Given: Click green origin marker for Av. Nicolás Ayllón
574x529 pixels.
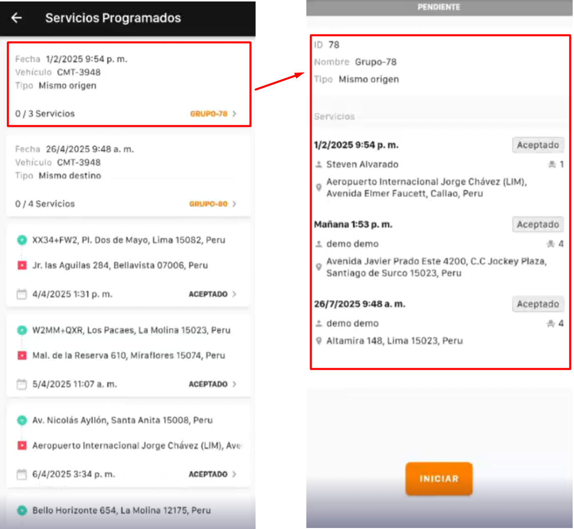Looking at the screenshot, I should (x=22, y=420).
